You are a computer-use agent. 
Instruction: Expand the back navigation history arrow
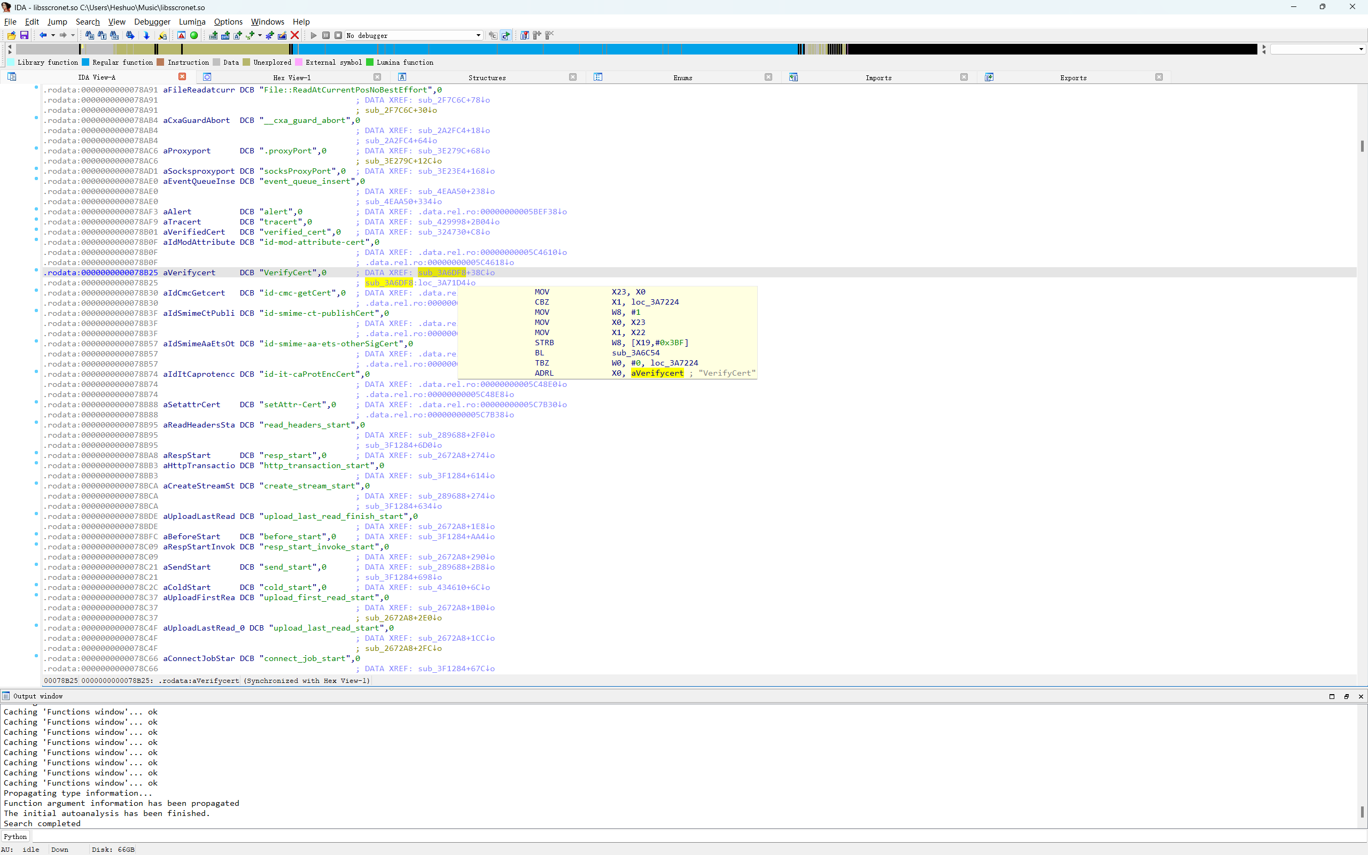click(53, 35)
